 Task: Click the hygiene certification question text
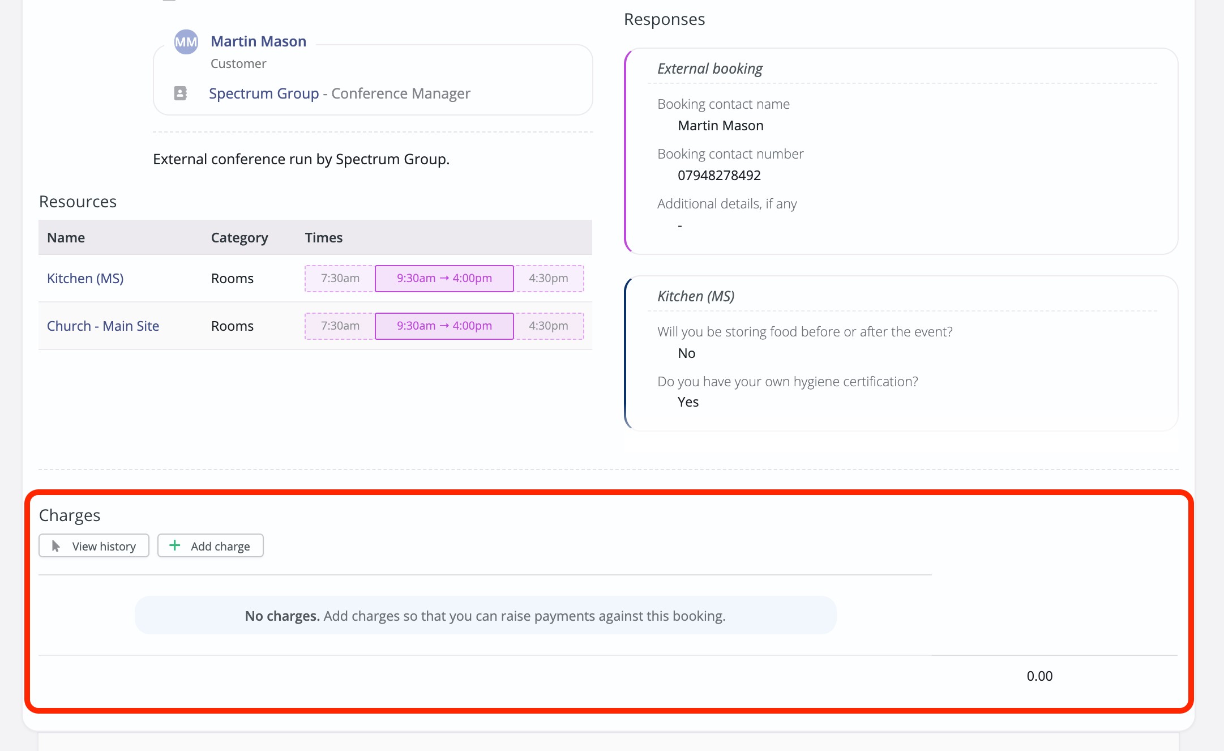[788, 382]
